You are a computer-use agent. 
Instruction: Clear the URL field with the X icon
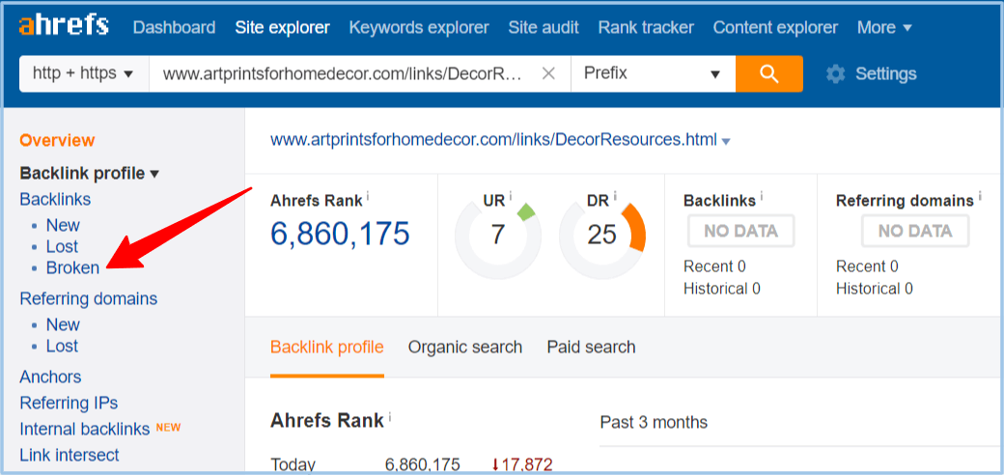pyautogui.click(x=548, y=73)
